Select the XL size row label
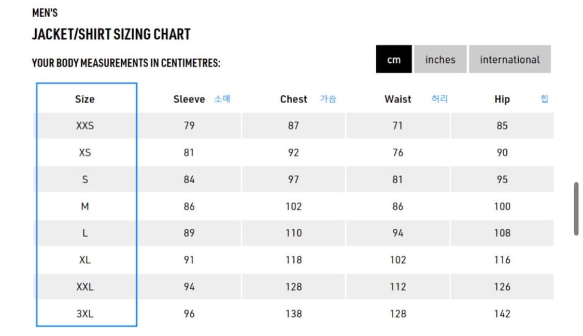This screenshot has height=336, width=583. click(85, 260)
